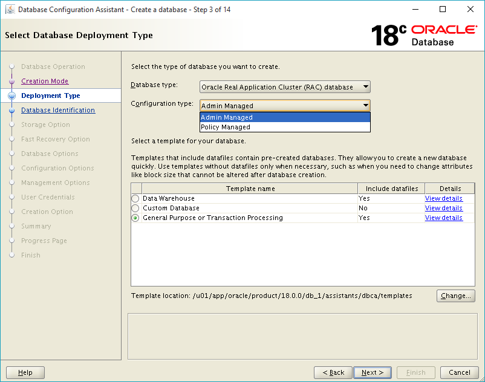Click the Configuration Options step label
Screen dimensions: 485x382
57,168
